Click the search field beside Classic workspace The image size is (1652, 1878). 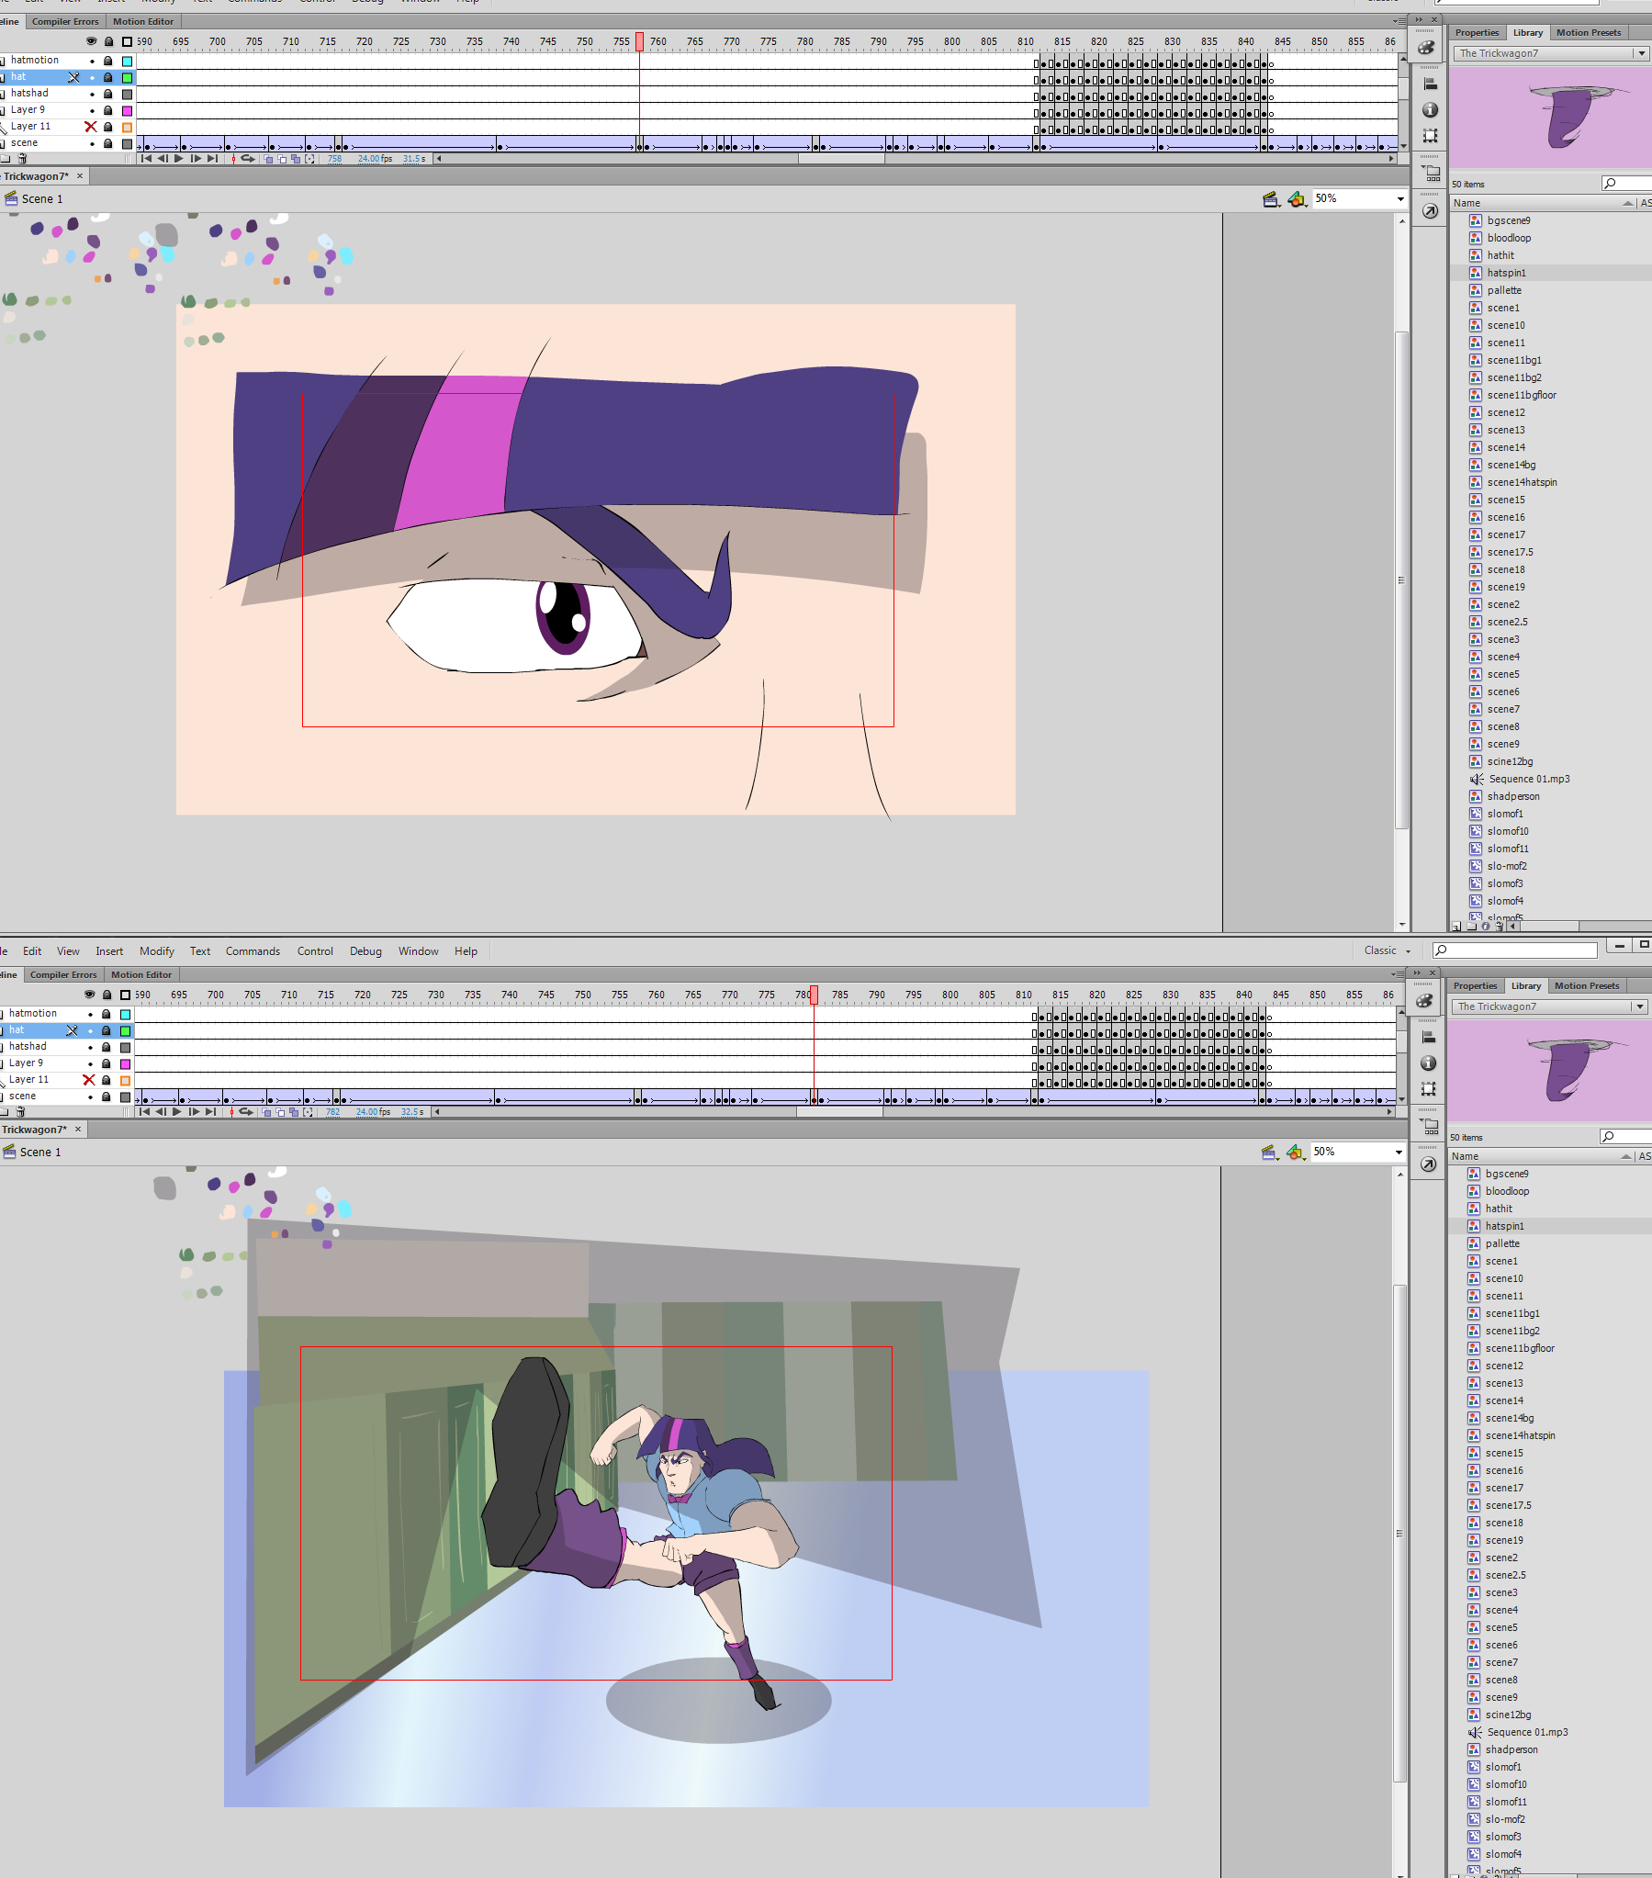1515,951
